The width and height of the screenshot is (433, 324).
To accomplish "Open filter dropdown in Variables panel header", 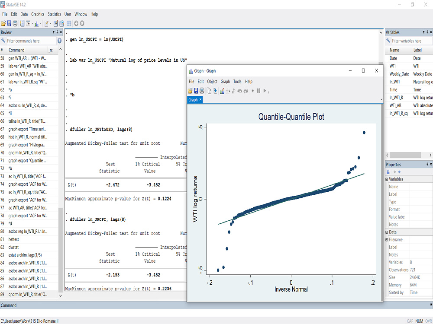I will (423, 32).
